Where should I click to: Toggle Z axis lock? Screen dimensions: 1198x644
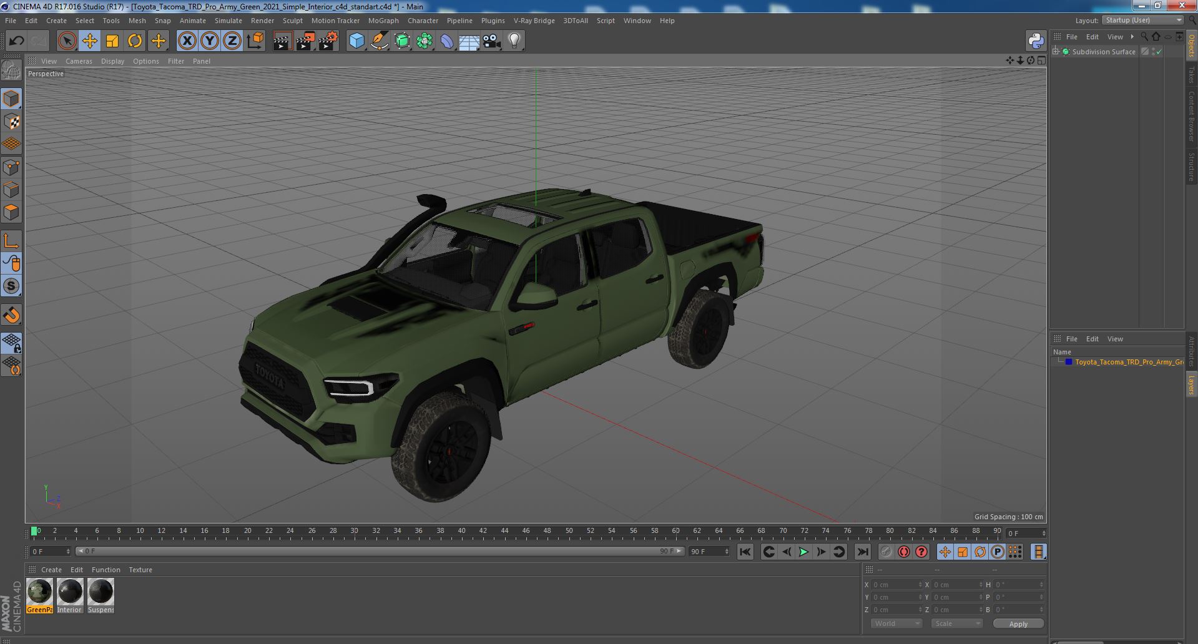tap(232, 41)
